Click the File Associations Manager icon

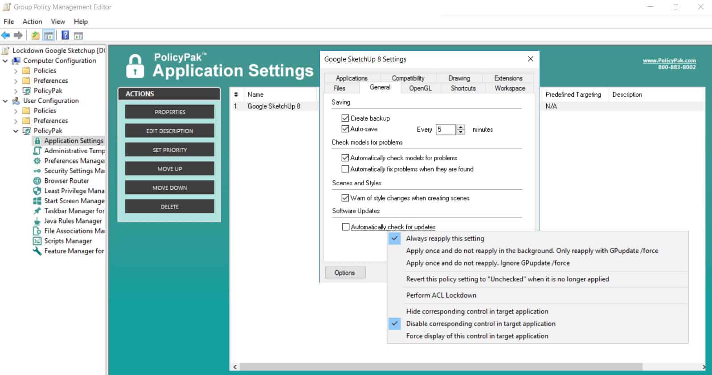click(37, 231)
